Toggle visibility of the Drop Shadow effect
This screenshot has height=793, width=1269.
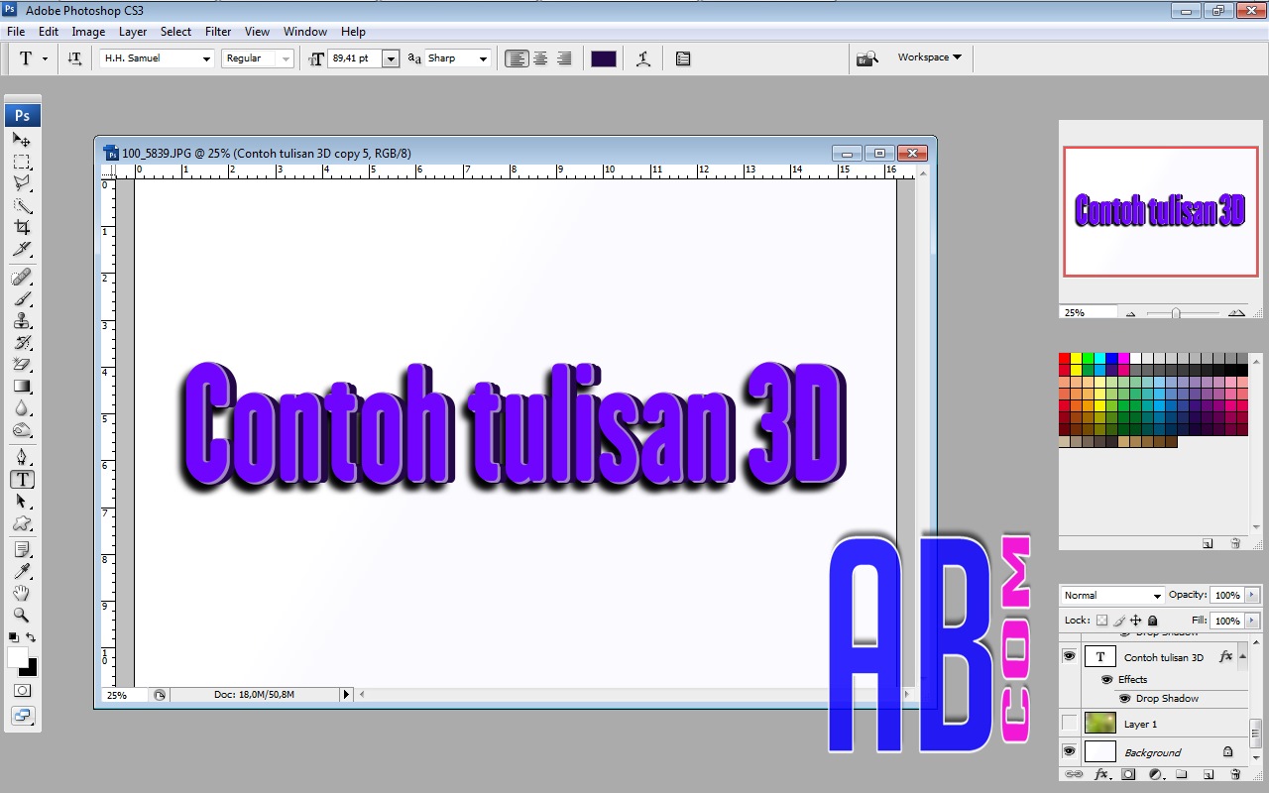(1124, 699)
